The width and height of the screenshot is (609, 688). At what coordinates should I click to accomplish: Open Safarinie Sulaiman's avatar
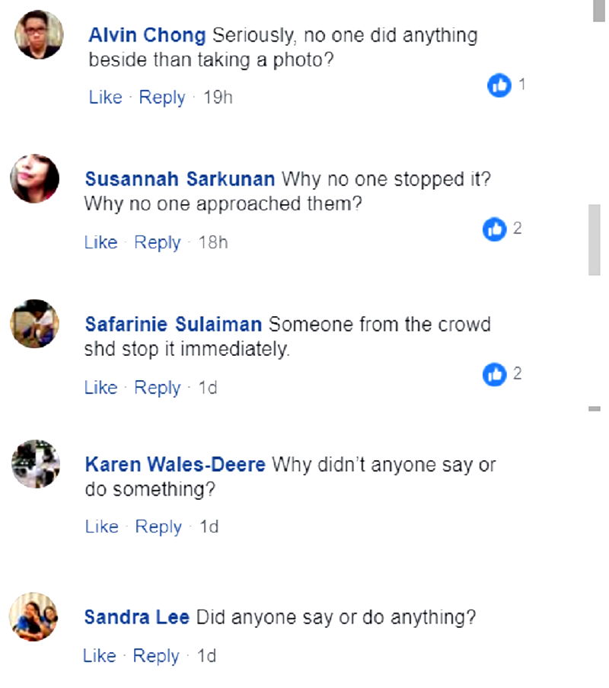(34, 324)
